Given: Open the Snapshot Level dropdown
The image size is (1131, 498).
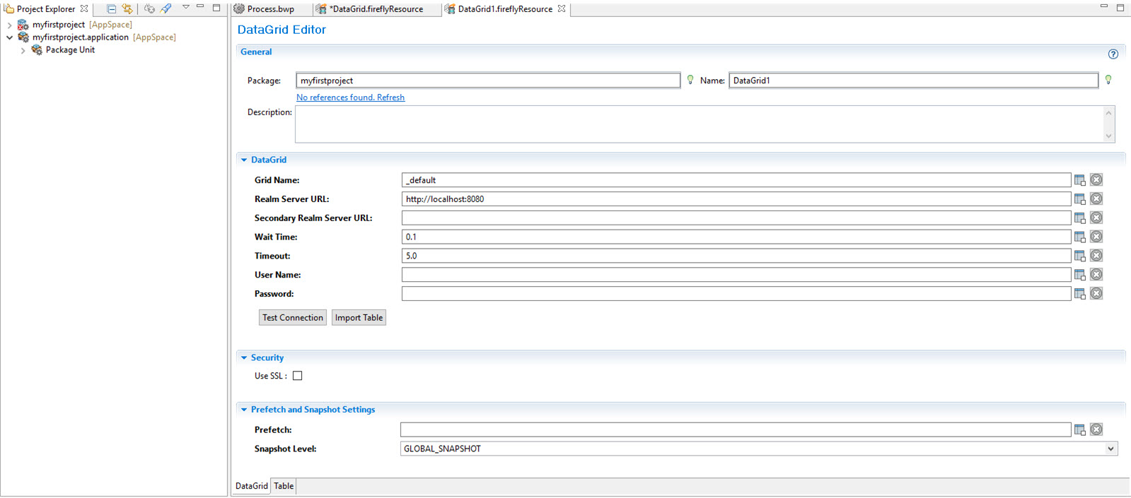Looking at the screenshot, I should pyautogui.click(x=1110, y=449).
